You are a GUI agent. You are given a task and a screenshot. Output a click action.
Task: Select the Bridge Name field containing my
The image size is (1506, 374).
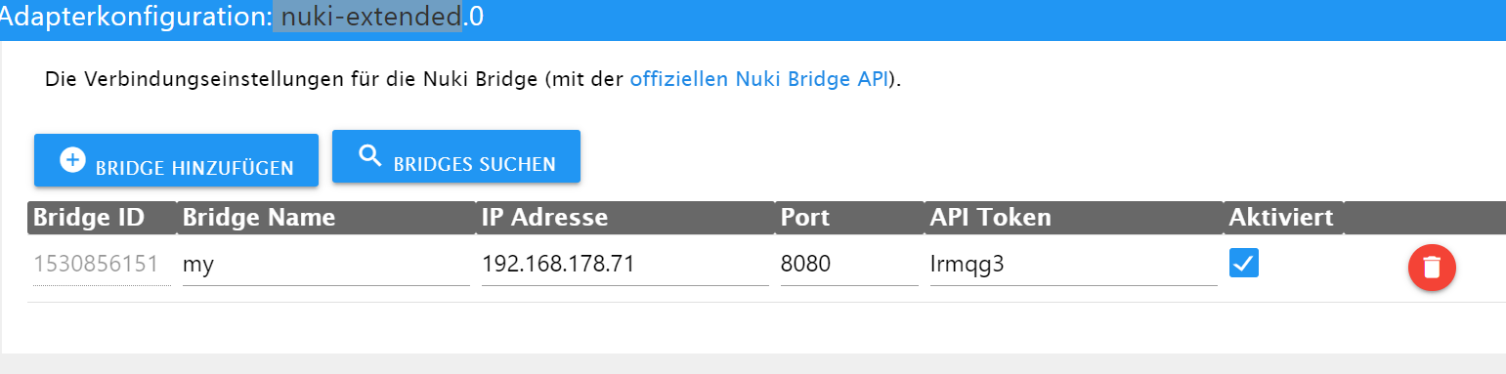325,265
